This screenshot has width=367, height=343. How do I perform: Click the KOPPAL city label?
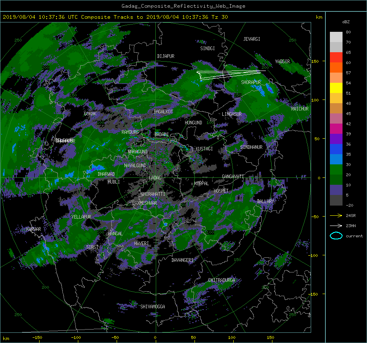pos(201,183)
